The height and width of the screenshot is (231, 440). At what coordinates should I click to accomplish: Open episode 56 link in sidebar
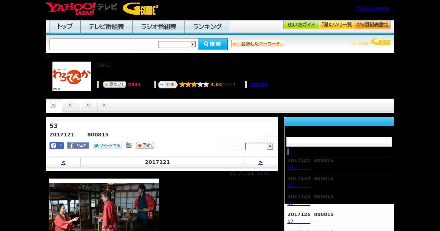[299, 203]
